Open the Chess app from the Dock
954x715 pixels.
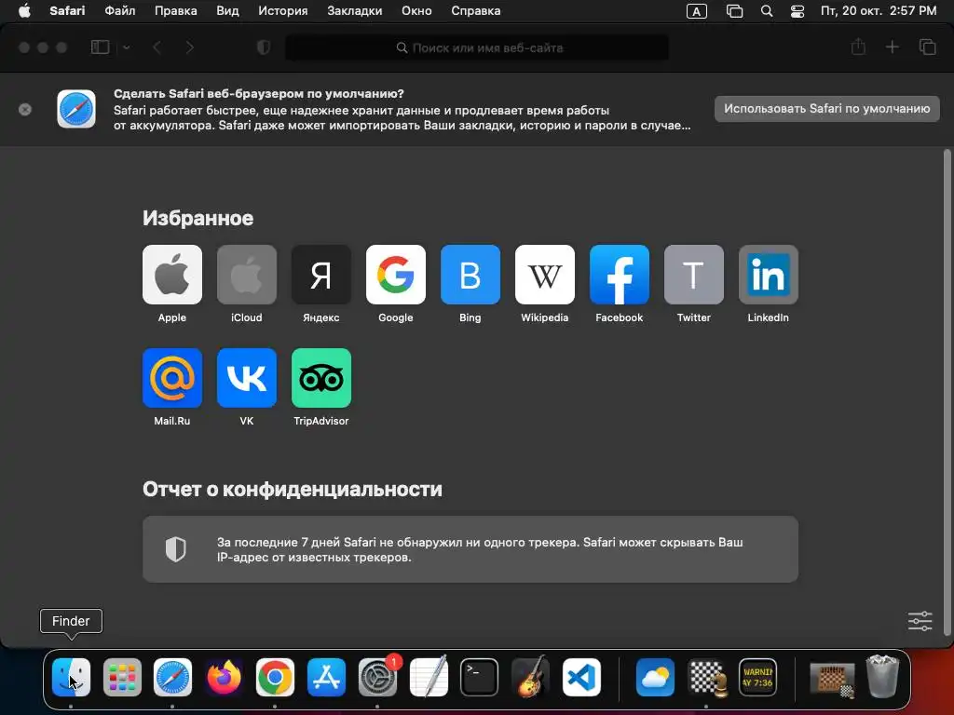coord(706,677)
